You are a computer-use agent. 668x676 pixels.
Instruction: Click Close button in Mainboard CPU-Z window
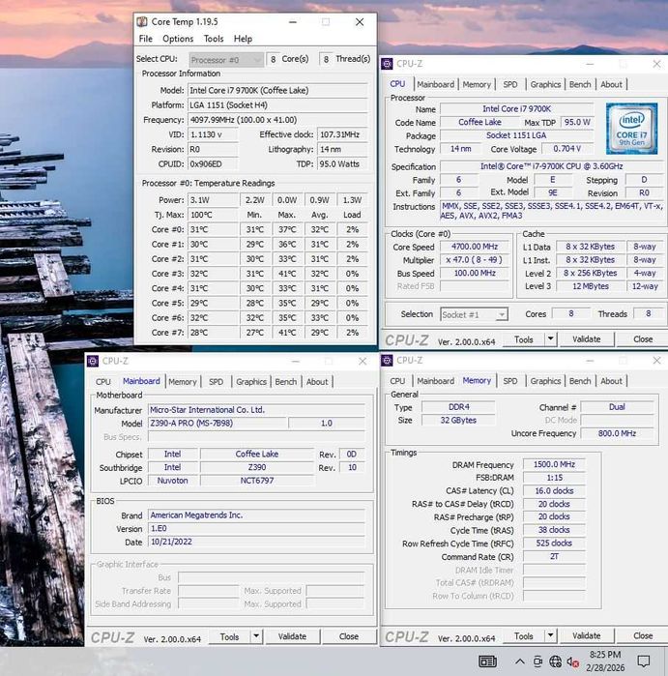coord(349,636)
